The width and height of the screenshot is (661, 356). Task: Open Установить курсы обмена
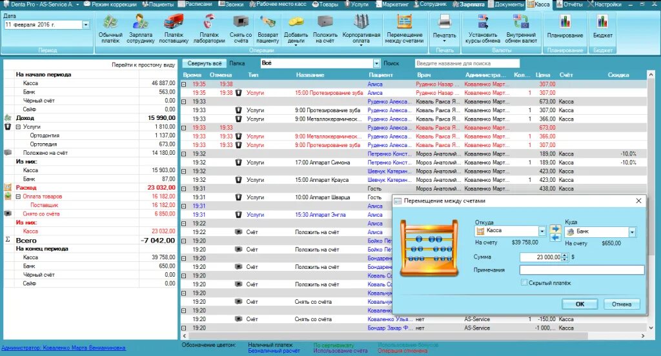click(483, 28)
